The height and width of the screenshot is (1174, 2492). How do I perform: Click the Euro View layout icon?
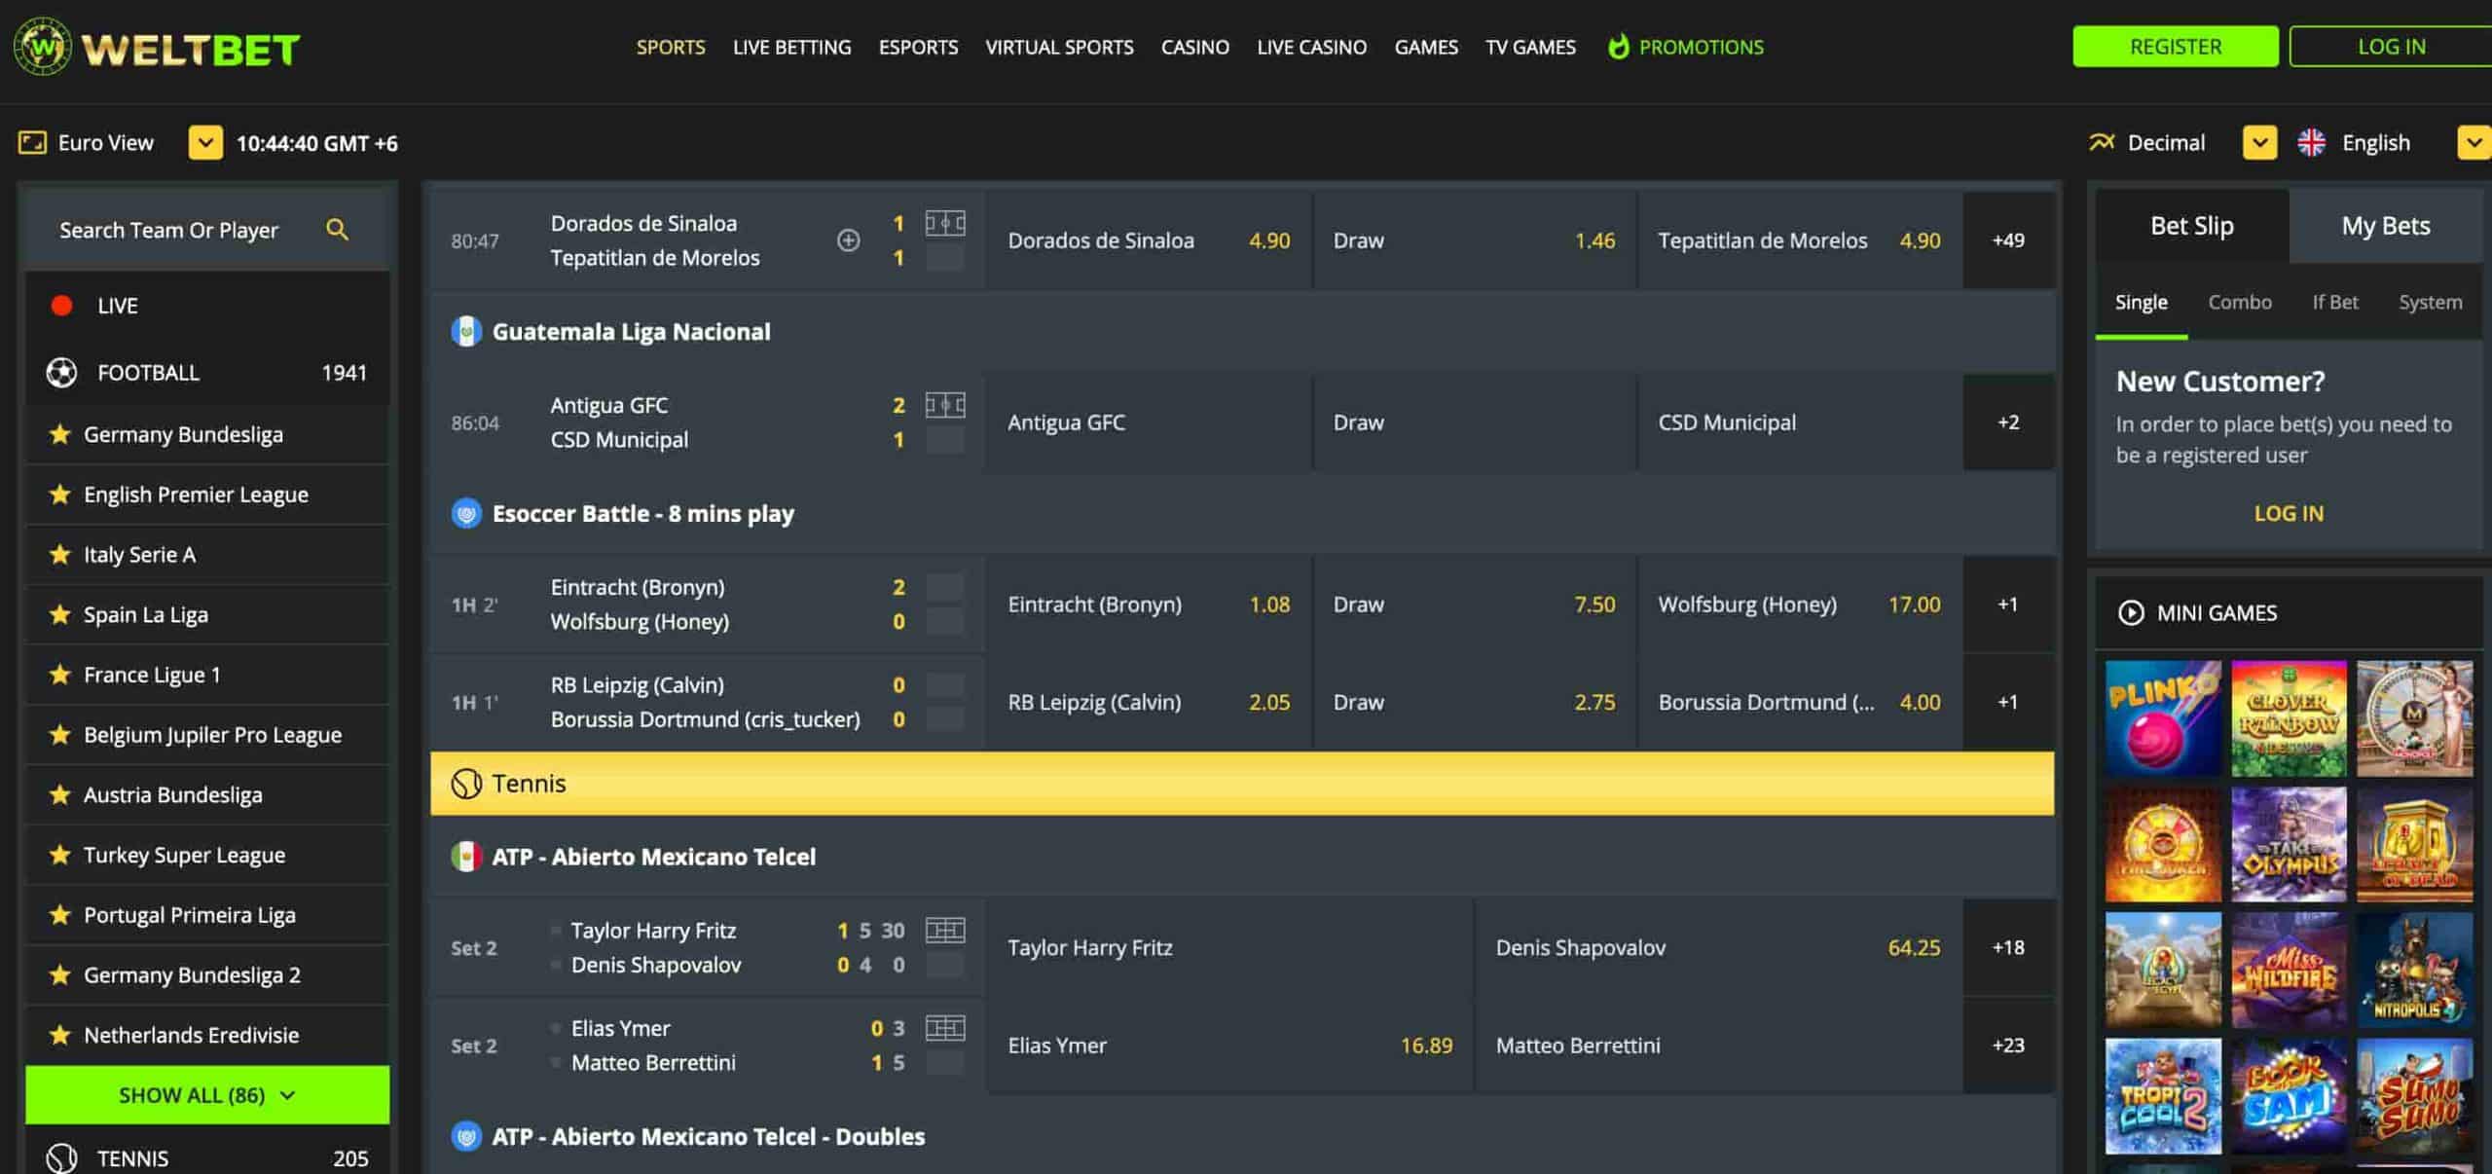point(32,143)
